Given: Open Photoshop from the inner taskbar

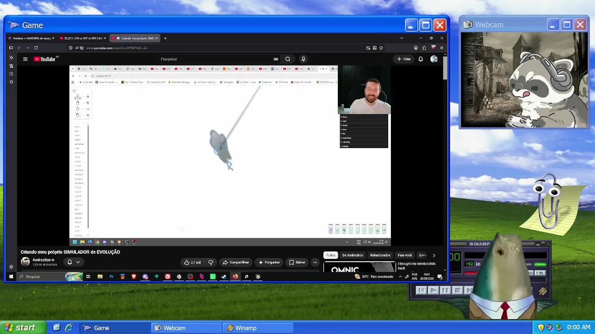Looking at the screenshot, I should click(x=111, y=276).
